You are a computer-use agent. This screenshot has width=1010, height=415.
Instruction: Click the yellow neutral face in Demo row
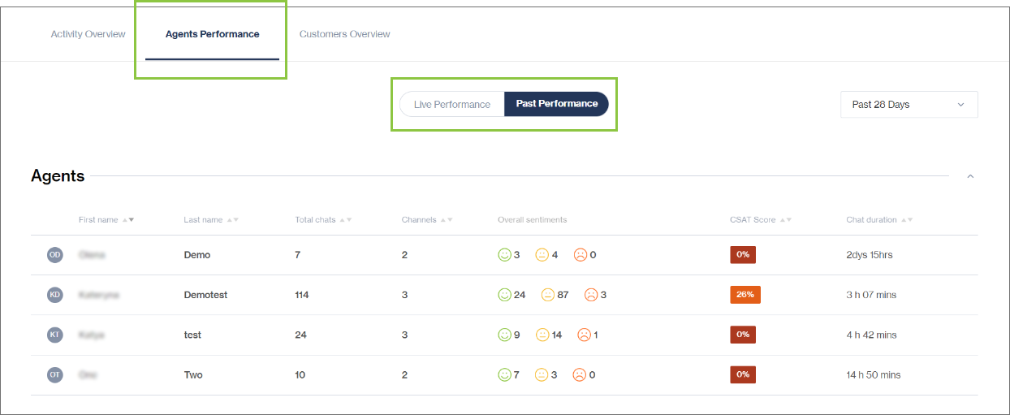[542, 255]
